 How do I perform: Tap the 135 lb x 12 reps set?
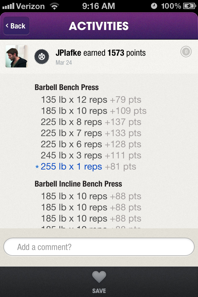[x=74, y=100]
